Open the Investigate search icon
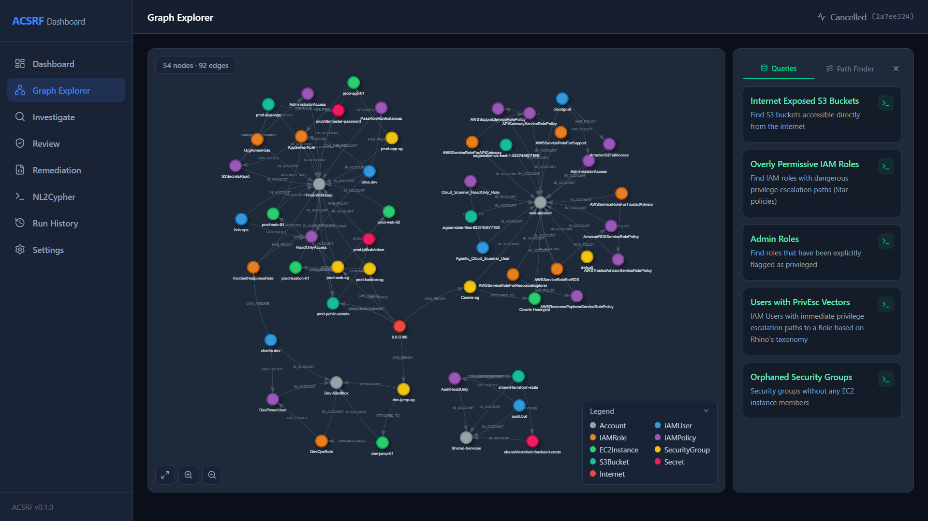928x521 pixels. [20, 117]
